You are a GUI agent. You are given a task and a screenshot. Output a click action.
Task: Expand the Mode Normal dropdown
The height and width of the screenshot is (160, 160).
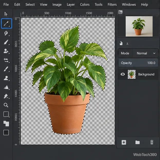tap(145, 53)
